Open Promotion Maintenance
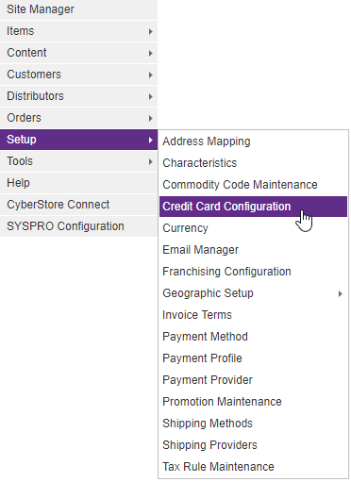The image size is (351, 482). coord(253,402)
